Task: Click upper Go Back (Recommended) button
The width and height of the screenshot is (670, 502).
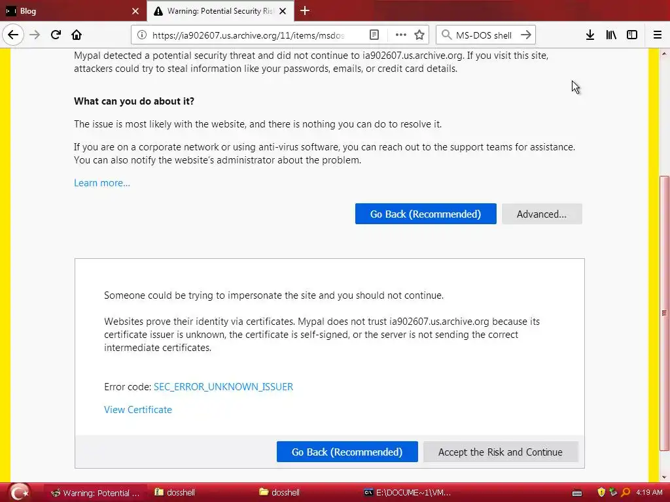Action: point(425,214)
